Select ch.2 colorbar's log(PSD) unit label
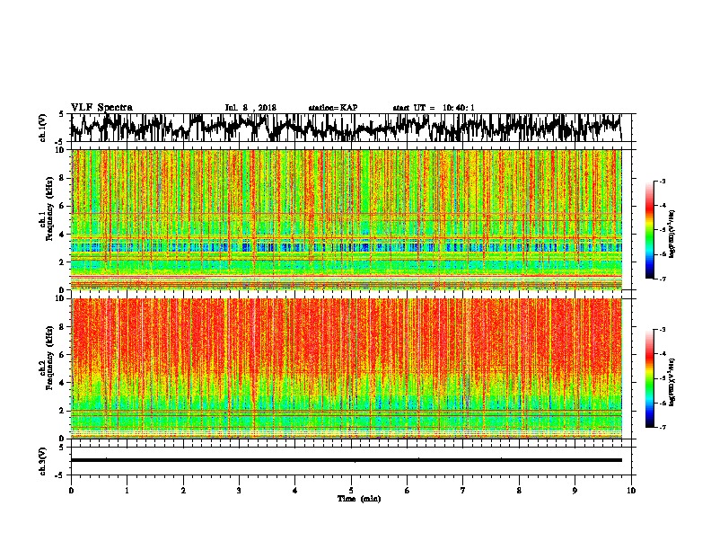The height and width of the screenshot is (550, 711). point(671,382)
